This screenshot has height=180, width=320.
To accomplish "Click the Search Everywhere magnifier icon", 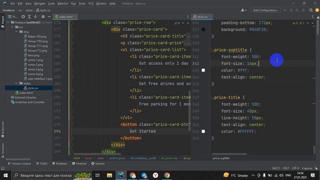I will (311, 10).
